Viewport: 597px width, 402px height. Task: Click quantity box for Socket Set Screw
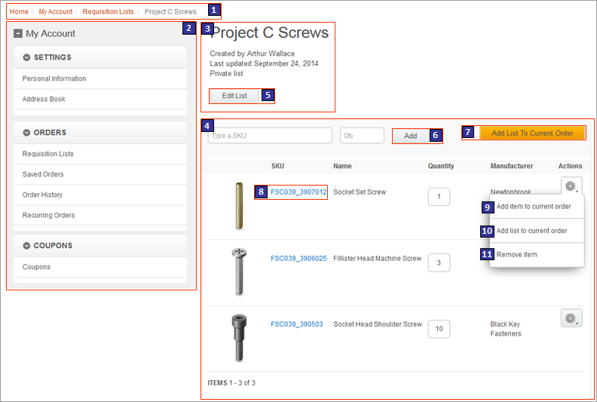coord(439,197)
